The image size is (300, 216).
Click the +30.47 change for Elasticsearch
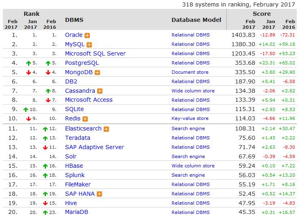[287, 128]
